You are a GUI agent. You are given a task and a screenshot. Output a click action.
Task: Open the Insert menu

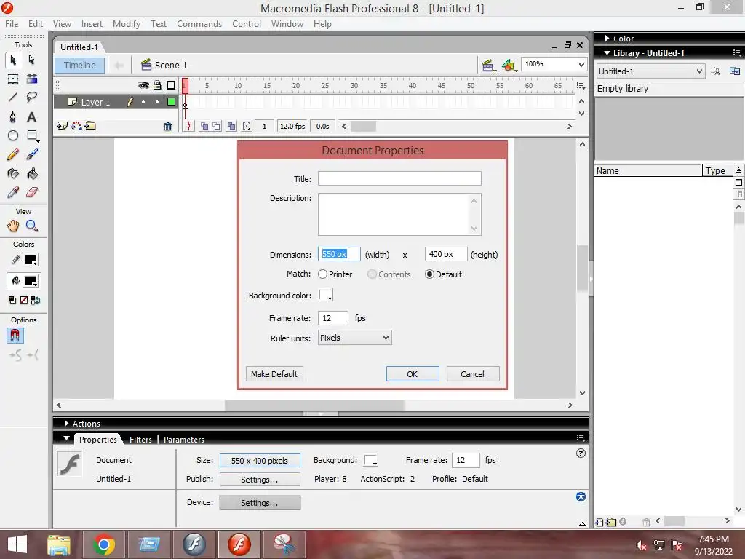click(92, 24)
